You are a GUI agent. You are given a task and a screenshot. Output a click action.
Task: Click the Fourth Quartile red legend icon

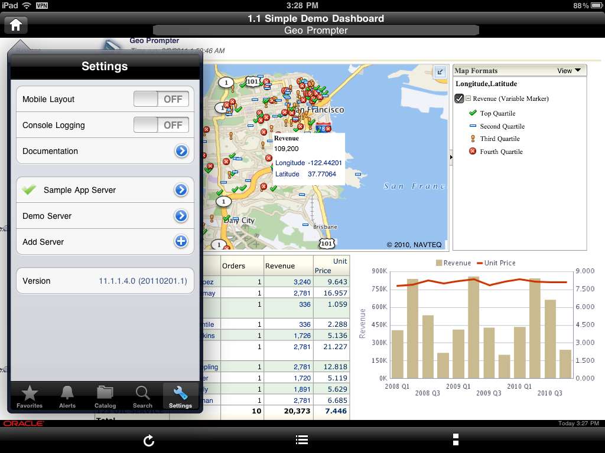(473, 151)
